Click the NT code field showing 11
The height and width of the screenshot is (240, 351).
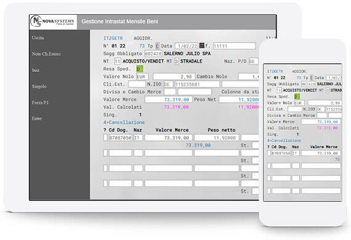click(x=118, y=62)
